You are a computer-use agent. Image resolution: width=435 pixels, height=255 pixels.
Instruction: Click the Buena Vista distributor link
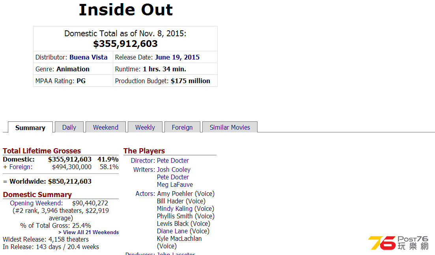(x=88, y=57)
